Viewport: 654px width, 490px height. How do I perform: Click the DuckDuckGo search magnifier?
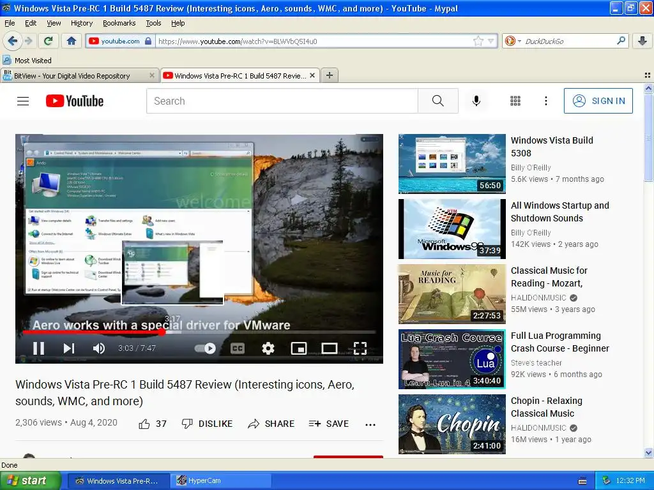pyautogui.click(x=621, y=41)
